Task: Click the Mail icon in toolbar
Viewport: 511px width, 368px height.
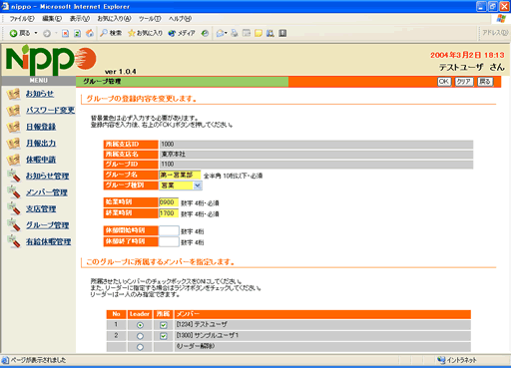Action: point(220,33)
